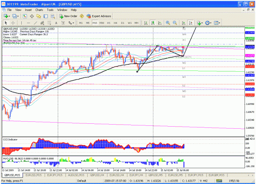Zoom out of the chart
The height and width of the screenshot is (184, 256).
coord(174,23)
